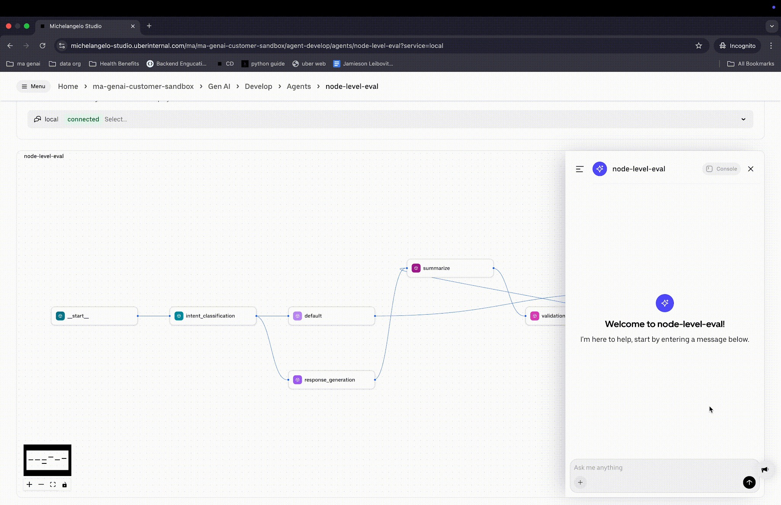Click the plus attachment button in chat
Image resolution: width=781 pixels, height=505 pixels.
point(580,482)
